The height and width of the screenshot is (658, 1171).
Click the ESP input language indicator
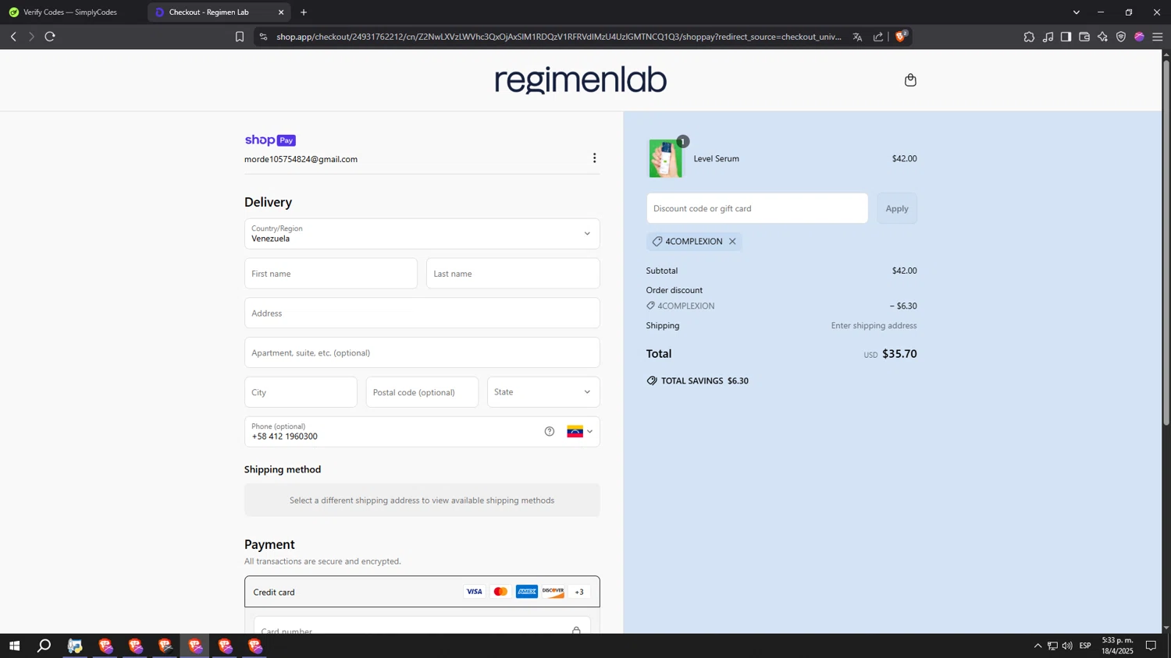click(1085, 646)
